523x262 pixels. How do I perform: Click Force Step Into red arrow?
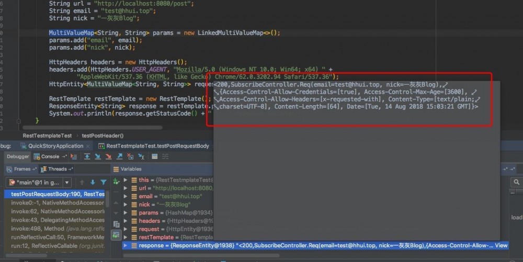(x=108, y=156)
